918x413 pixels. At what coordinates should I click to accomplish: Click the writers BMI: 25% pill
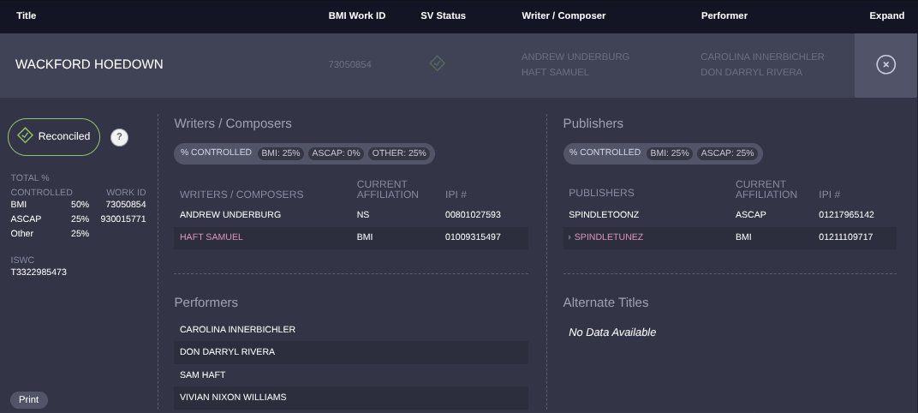pyautogui.click(x=281, y=153)
